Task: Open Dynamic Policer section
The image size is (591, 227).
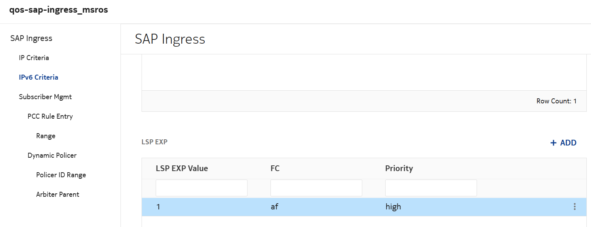Action: (52, 155)
